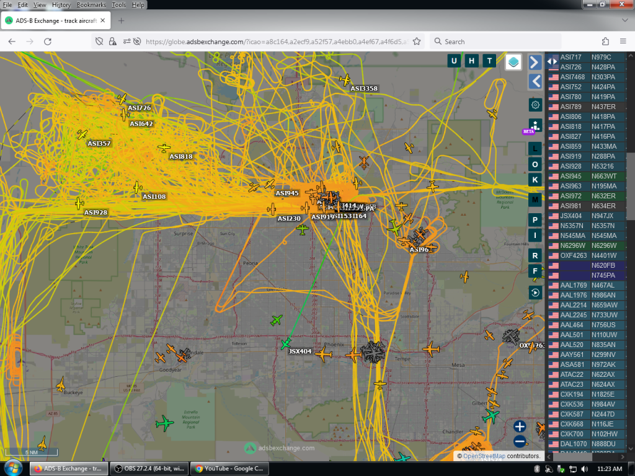Go back to previous page

(12, 42)
